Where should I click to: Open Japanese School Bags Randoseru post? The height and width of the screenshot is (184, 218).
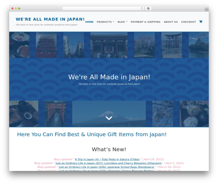[x=106, y=167]
